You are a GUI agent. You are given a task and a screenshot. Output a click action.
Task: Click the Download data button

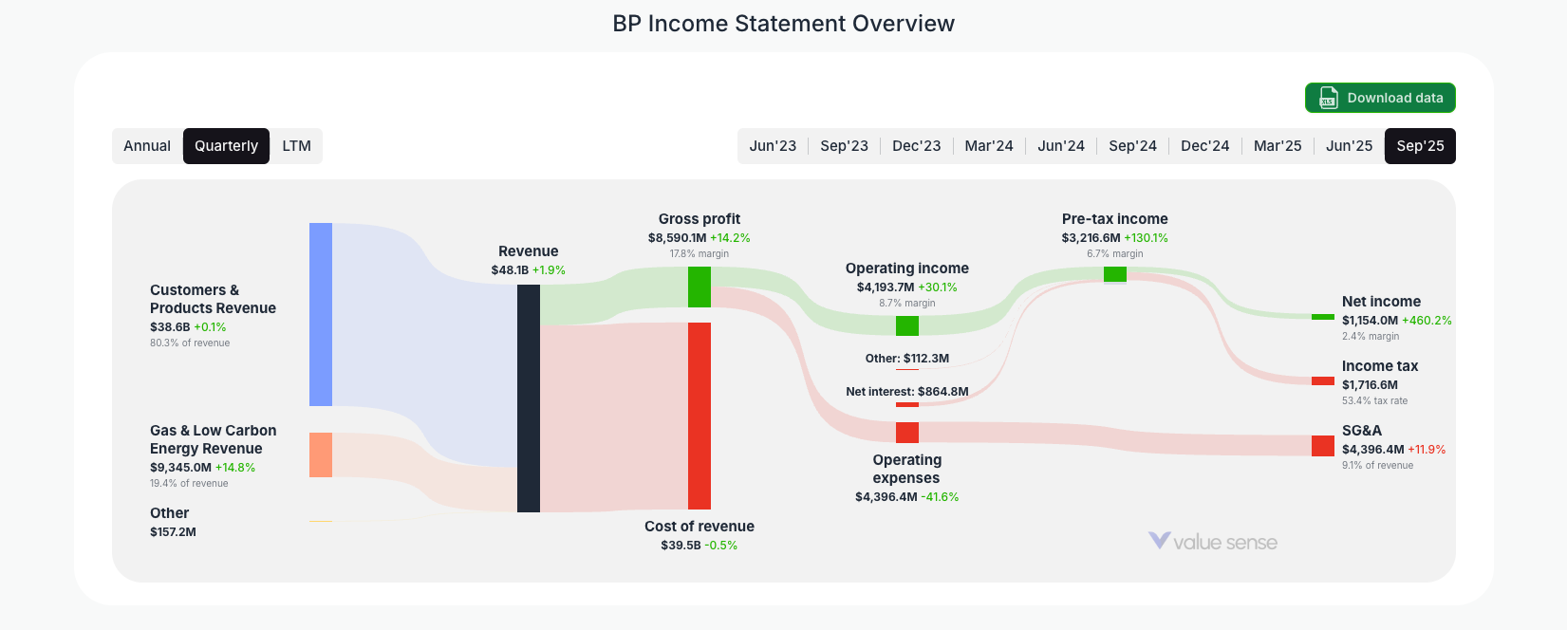1380,98
